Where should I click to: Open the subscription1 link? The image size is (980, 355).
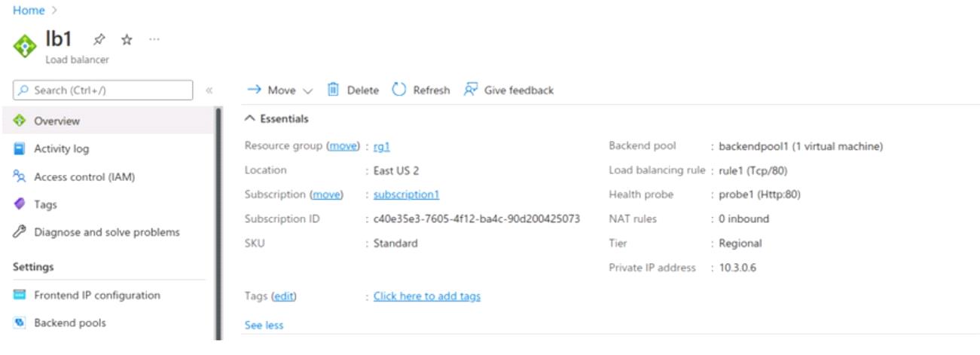click(406, 194)
